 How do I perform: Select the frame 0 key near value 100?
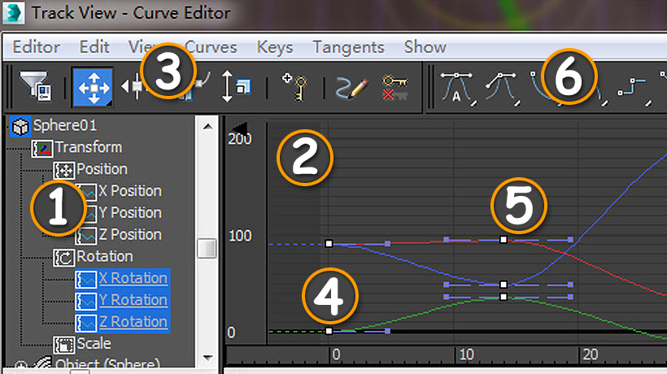[329, 244]
